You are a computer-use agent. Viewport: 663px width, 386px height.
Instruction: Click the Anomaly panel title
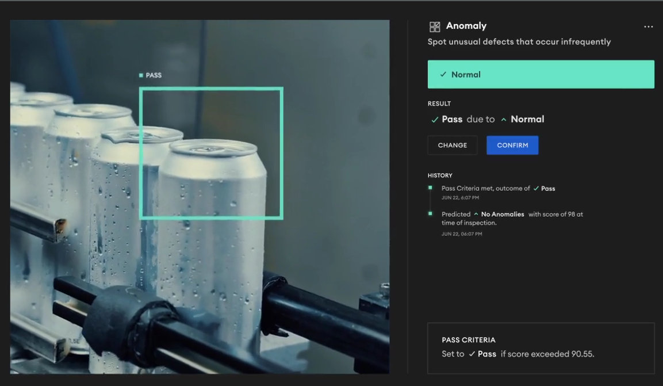point(466,26)
